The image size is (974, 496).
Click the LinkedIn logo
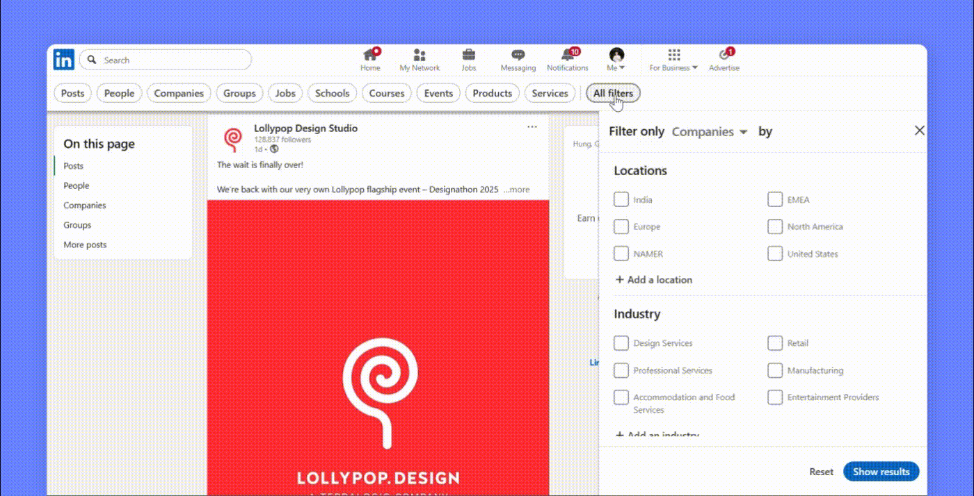(x=64, y=60)
